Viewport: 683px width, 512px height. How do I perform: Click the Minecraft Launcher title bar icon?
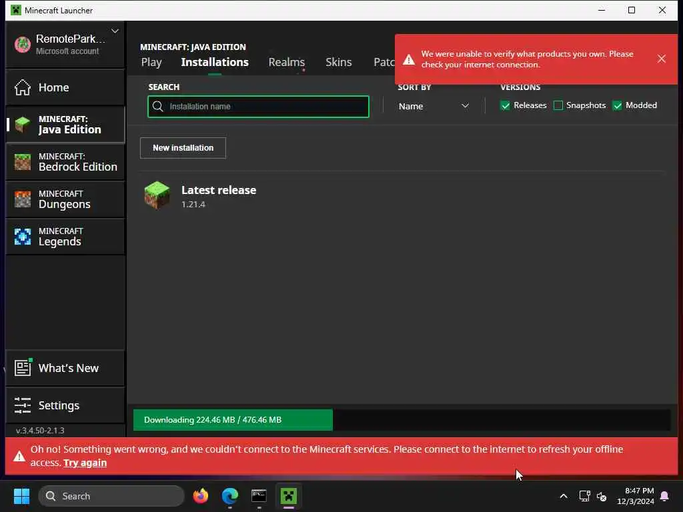[x=16, y=10]
